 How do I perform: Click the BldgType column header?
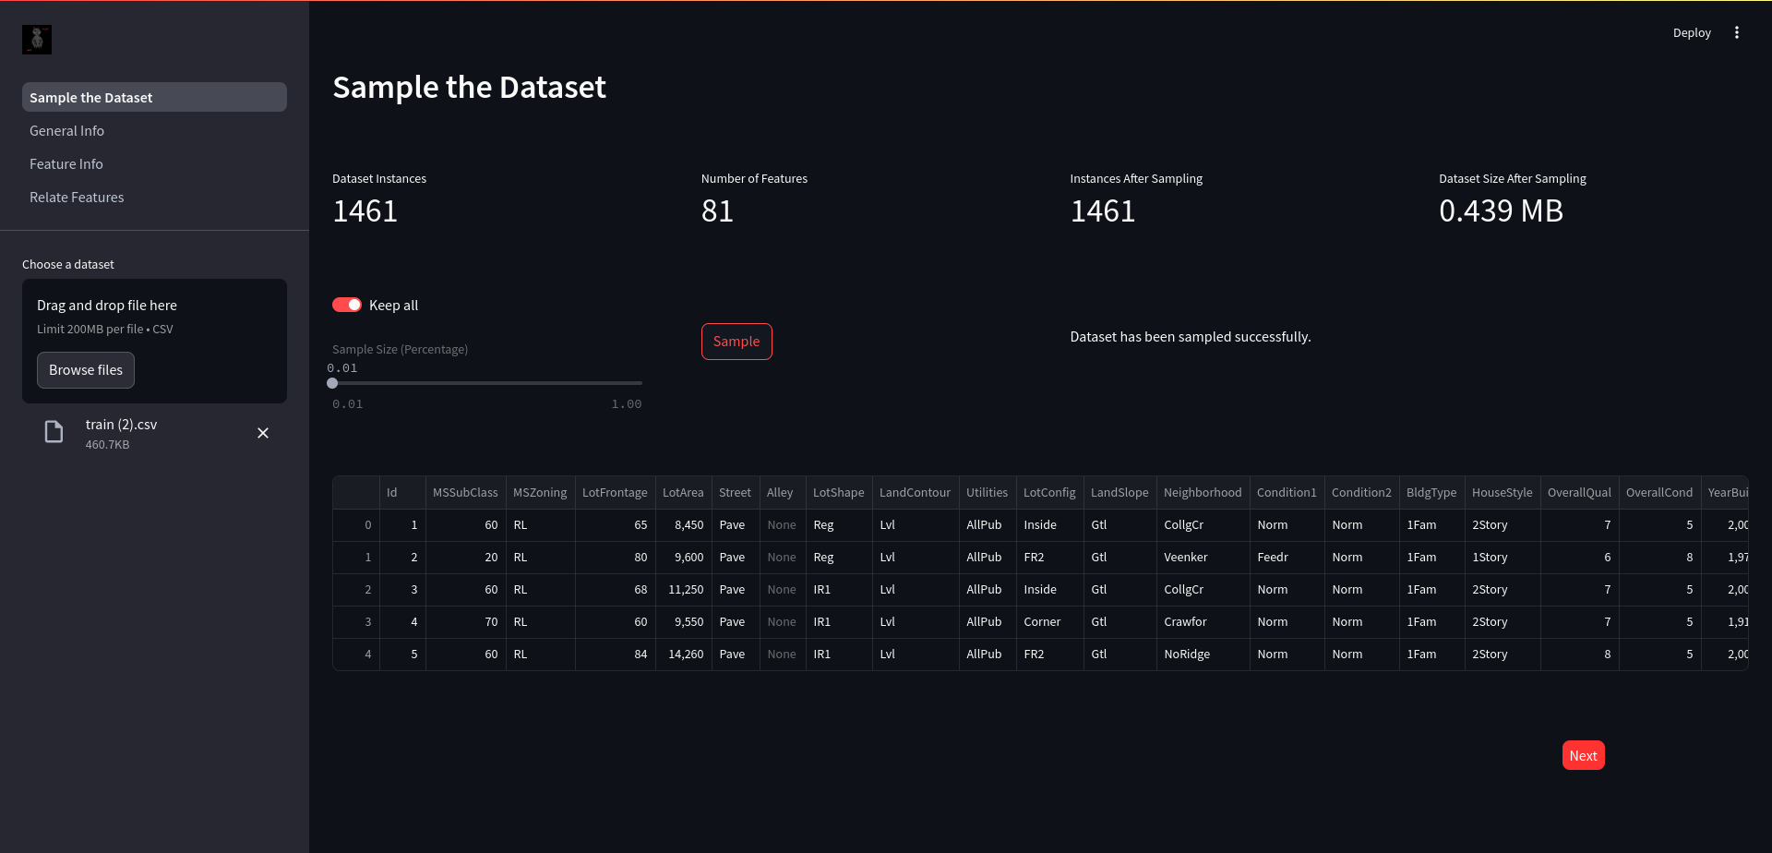(x=1431, y=492)
